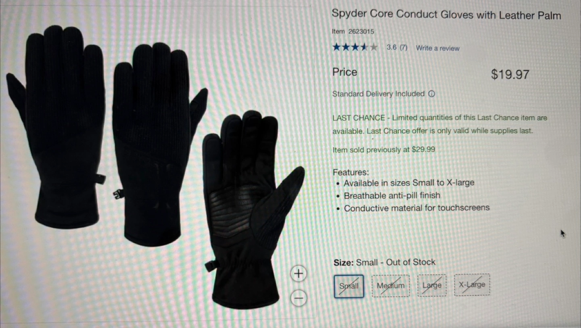Image resolution: width=581 pixels, height=328 pixels.
Task: Select the Medium size option
Action: point(391,286)
